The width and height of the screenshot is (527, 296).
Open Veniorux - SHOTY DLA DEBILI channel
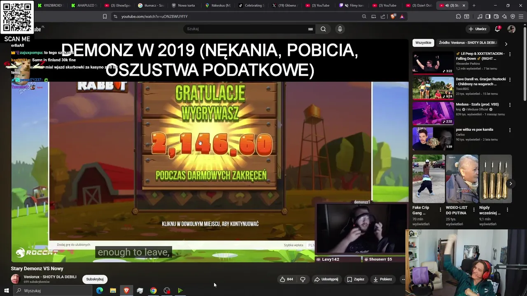(50, 277)
